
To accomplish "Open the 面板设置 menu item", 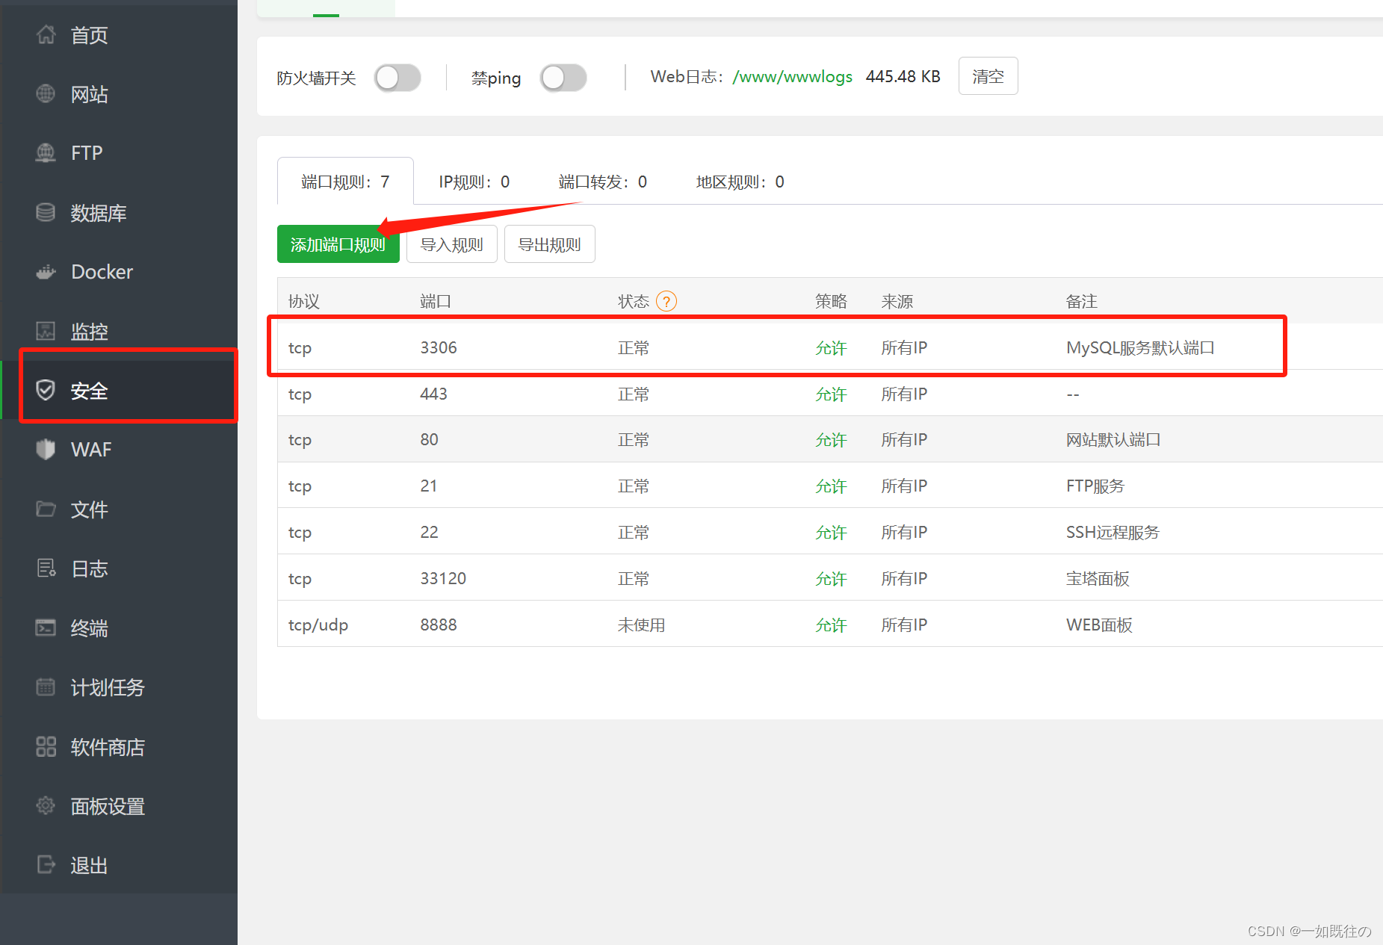I will coord(120,805).
